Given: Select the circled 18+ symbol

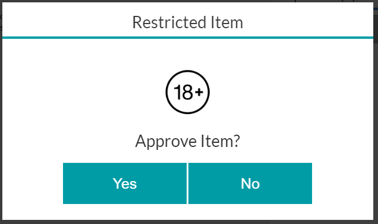Looking at the screenshot, I should pos(188,92).
